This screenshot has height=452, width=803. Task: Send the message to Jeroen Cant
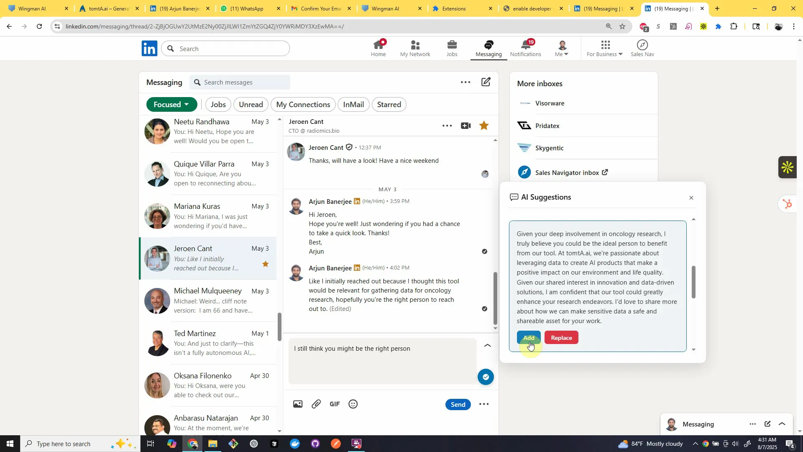[458, 404]
